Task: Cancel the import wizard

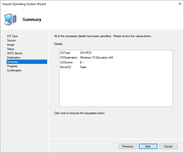Action: click(x=168, y=146)
